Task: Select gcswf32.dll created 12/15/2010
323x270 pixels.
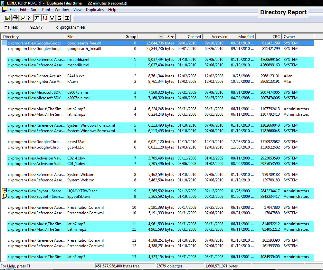Action: [x=161, y=141]
